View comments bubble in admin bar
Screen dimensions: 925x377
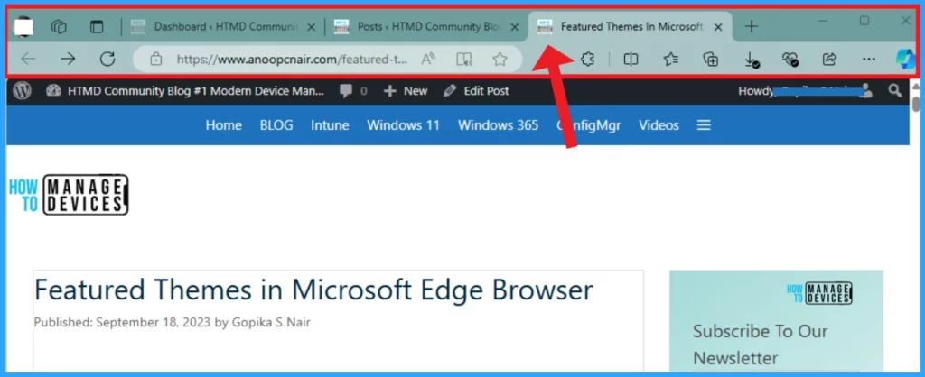[x=353, y=91]
